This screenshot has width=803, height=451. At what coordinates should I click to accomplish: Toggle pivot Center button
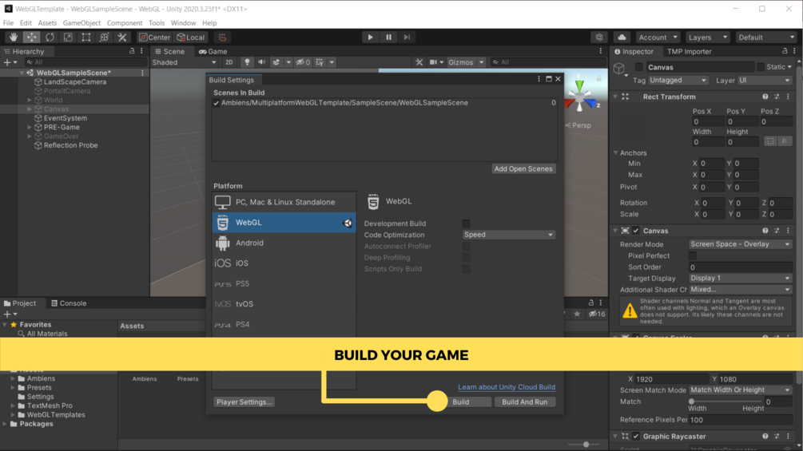pos(155,38)
